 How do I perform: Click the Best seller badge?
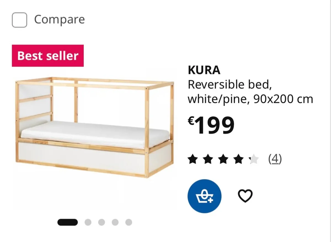tap(47, 55)
